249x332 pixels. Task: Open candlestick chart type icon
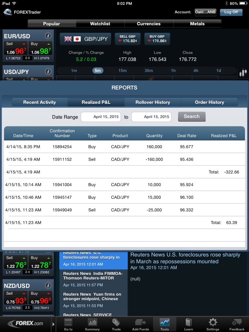tap(243, 73)
